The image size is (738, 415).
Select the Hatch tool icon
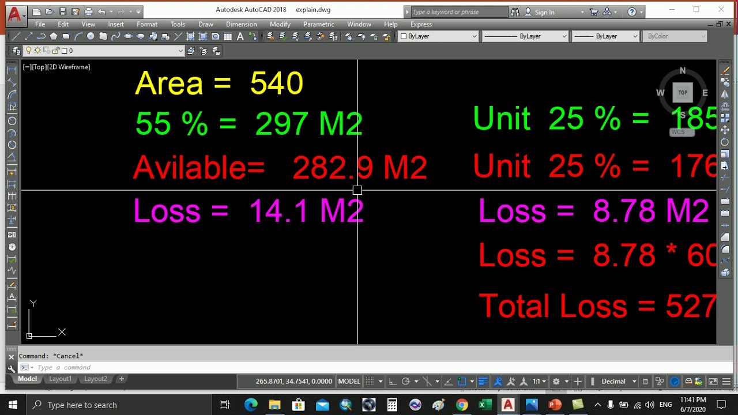coord(190,36)
